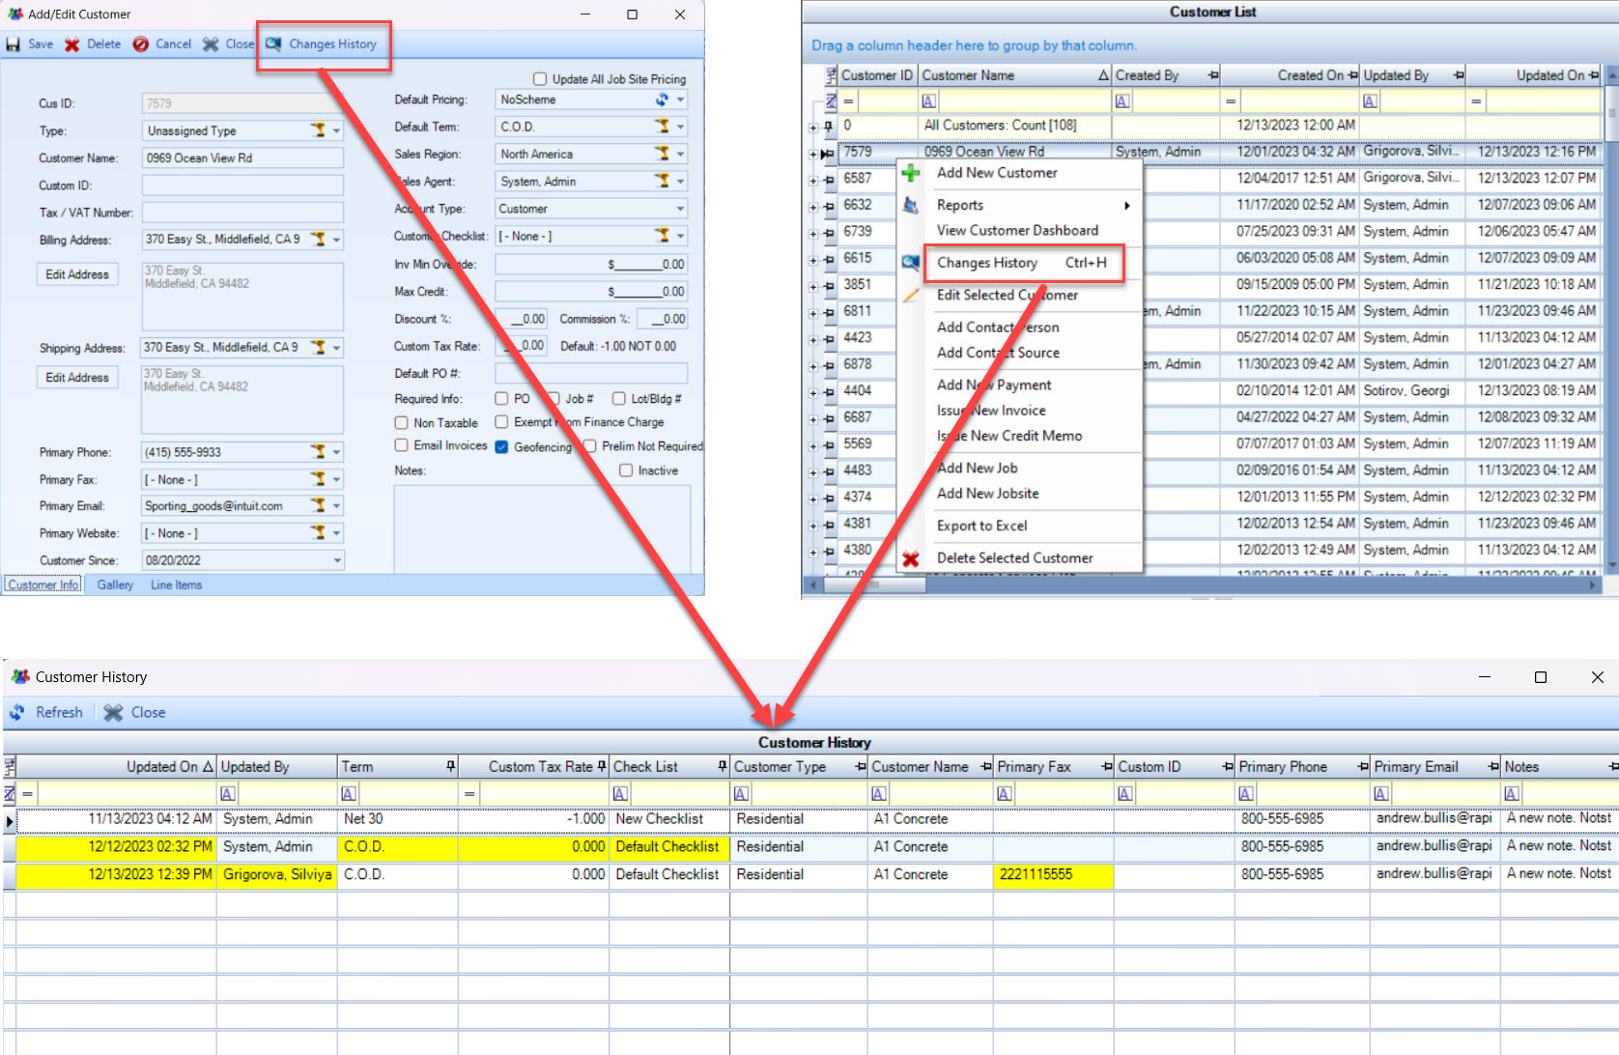1619x1055 pixels.
Task: Click the Notes text area in Add/Edit Customer
Action: [x=542, y=529]
